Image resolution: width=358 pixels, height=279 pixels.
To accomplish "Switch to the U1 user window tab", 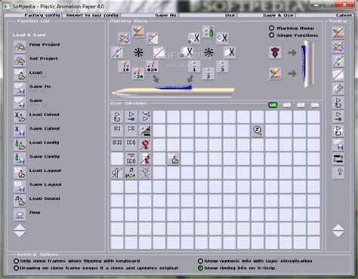I will pos(273,105).
